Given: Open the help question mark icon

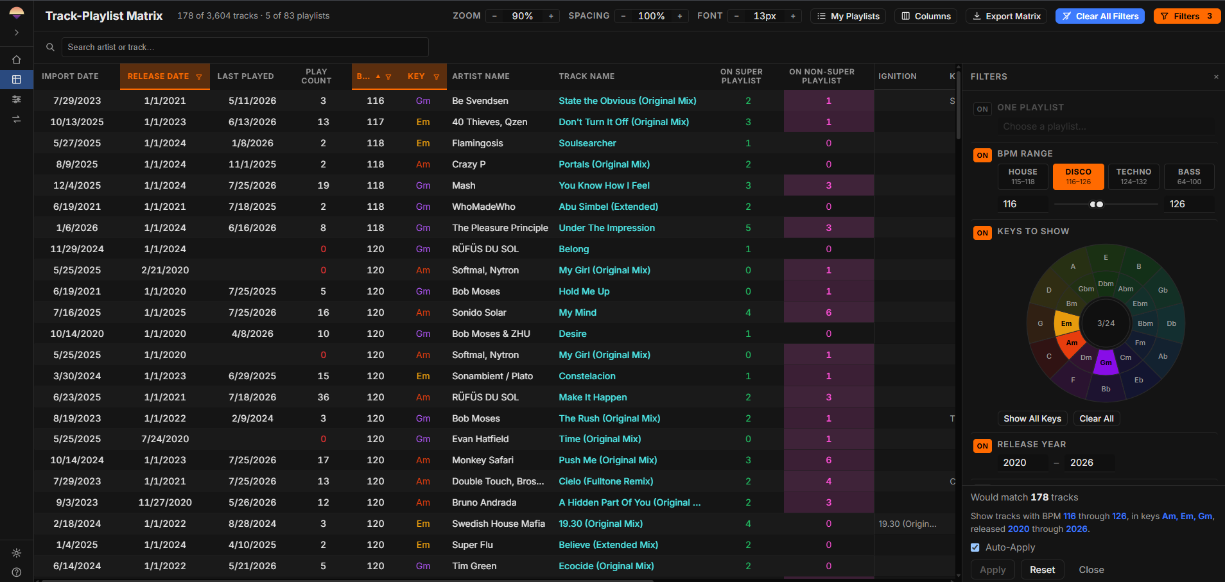Looking at the screenshot, I should click(x=17, y=572).
